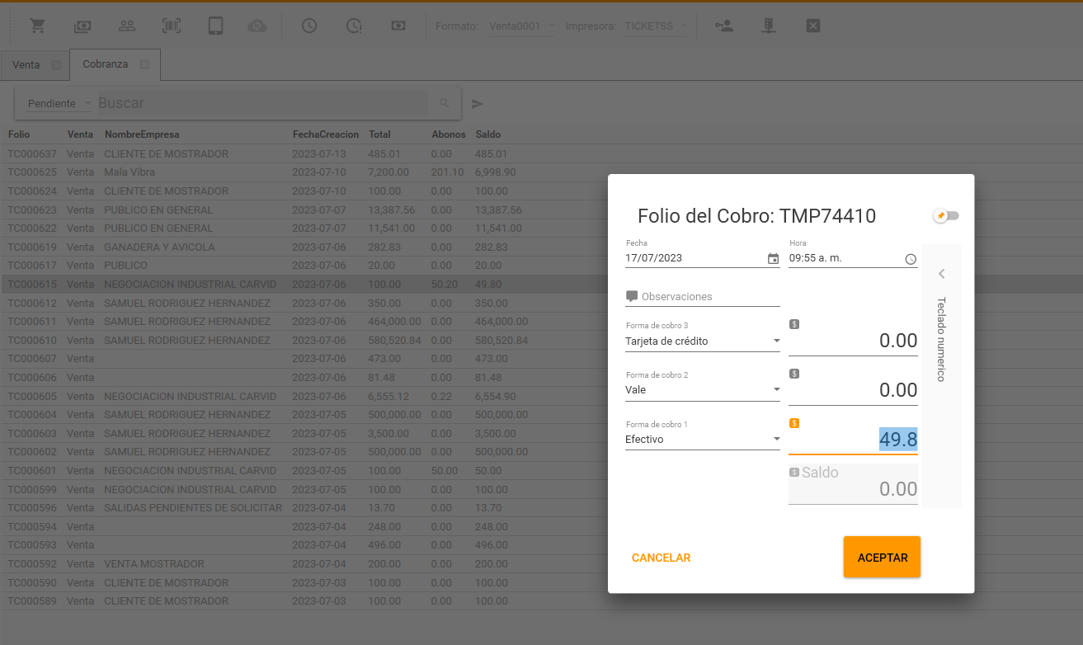The height and width of the screenshot is (645, 1083).
Task: Click the stacked banknotes icon in the toolbar
Action: click(x=82, y=26)
